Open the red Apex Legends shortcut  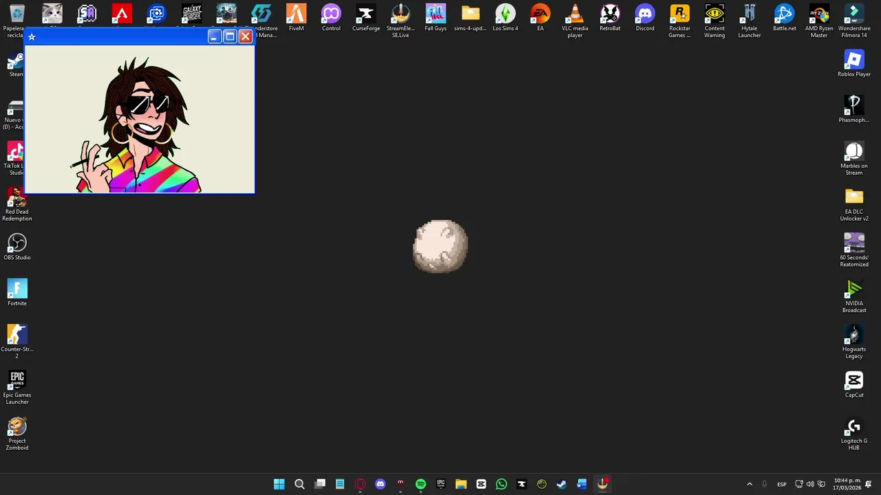(122, 14)
